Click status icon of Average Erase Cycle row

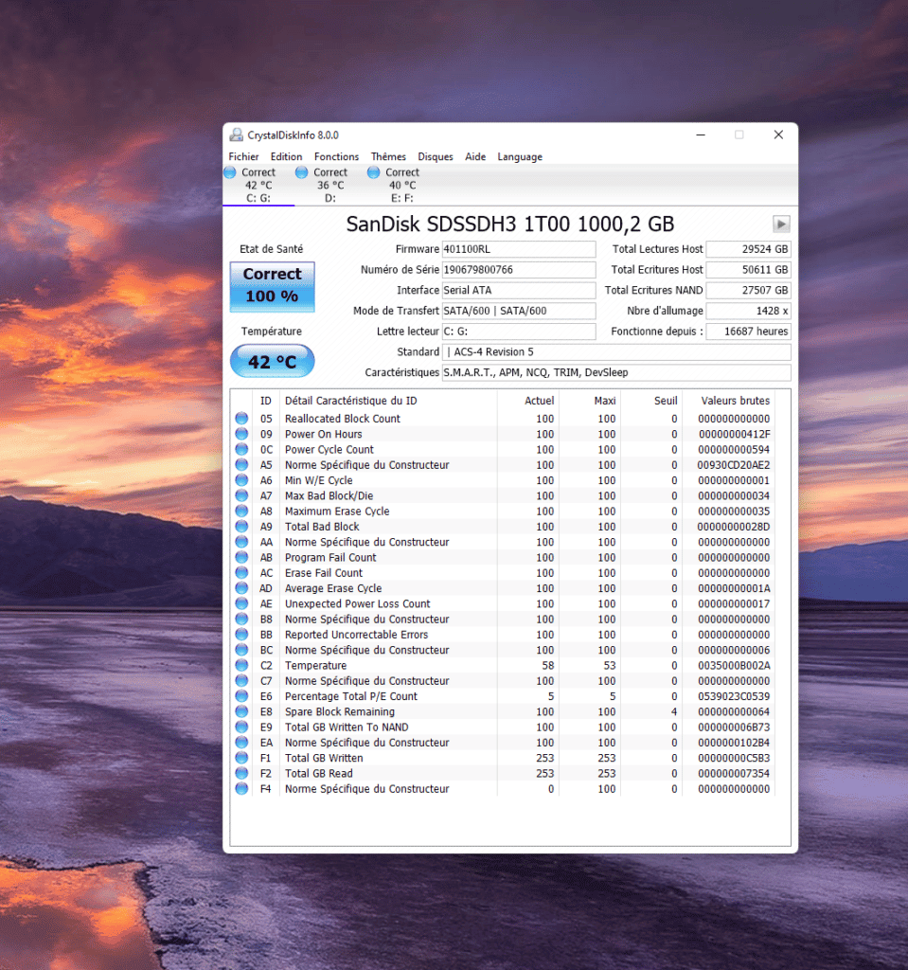241,588
